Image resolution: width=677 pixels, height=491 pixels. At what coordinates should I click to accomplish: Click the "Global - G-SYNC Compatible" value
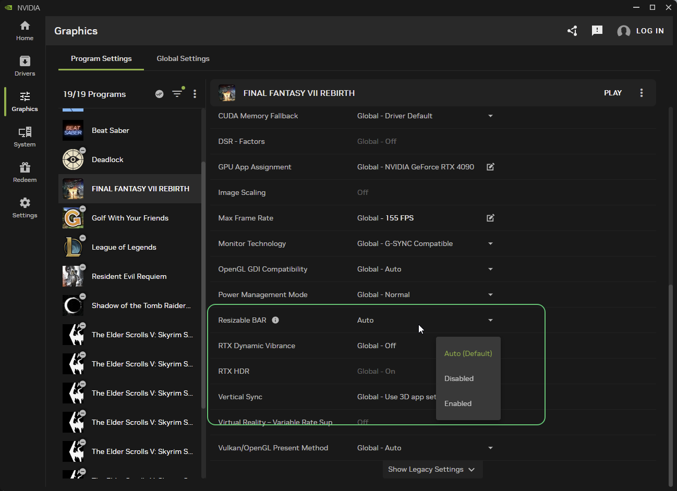pyautogui.click(x=405, y=243)
